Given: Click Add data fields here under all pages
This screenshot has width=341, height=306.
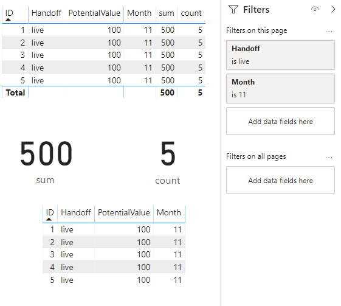Looking at the screenshot, I should [280, 180].
